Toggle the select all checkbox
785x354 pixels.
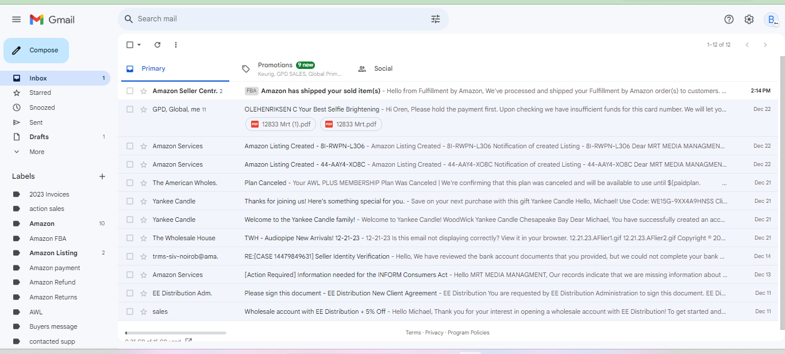click(x=130, y=45)
